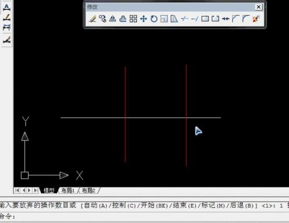This screenshot has height=223, width=289.
Task: Jump to the first layout tab arrow
Action: (17, 190)
